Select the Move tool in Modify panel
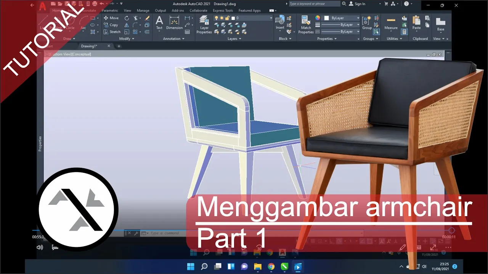 click(x=111, y=18)
